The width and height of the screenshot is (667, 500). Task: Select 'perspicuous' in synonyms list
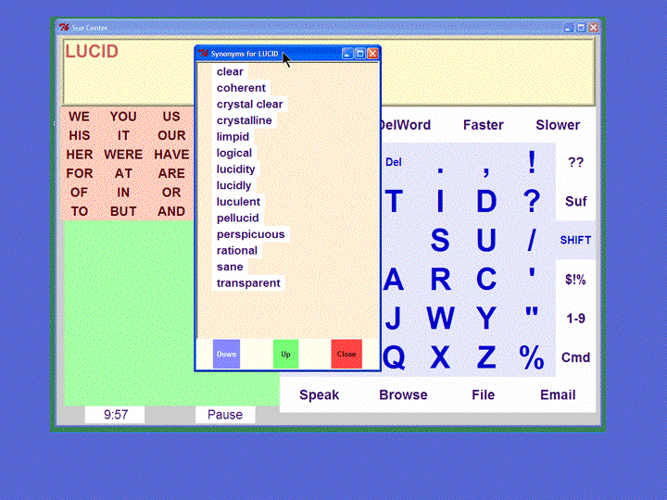250,234
